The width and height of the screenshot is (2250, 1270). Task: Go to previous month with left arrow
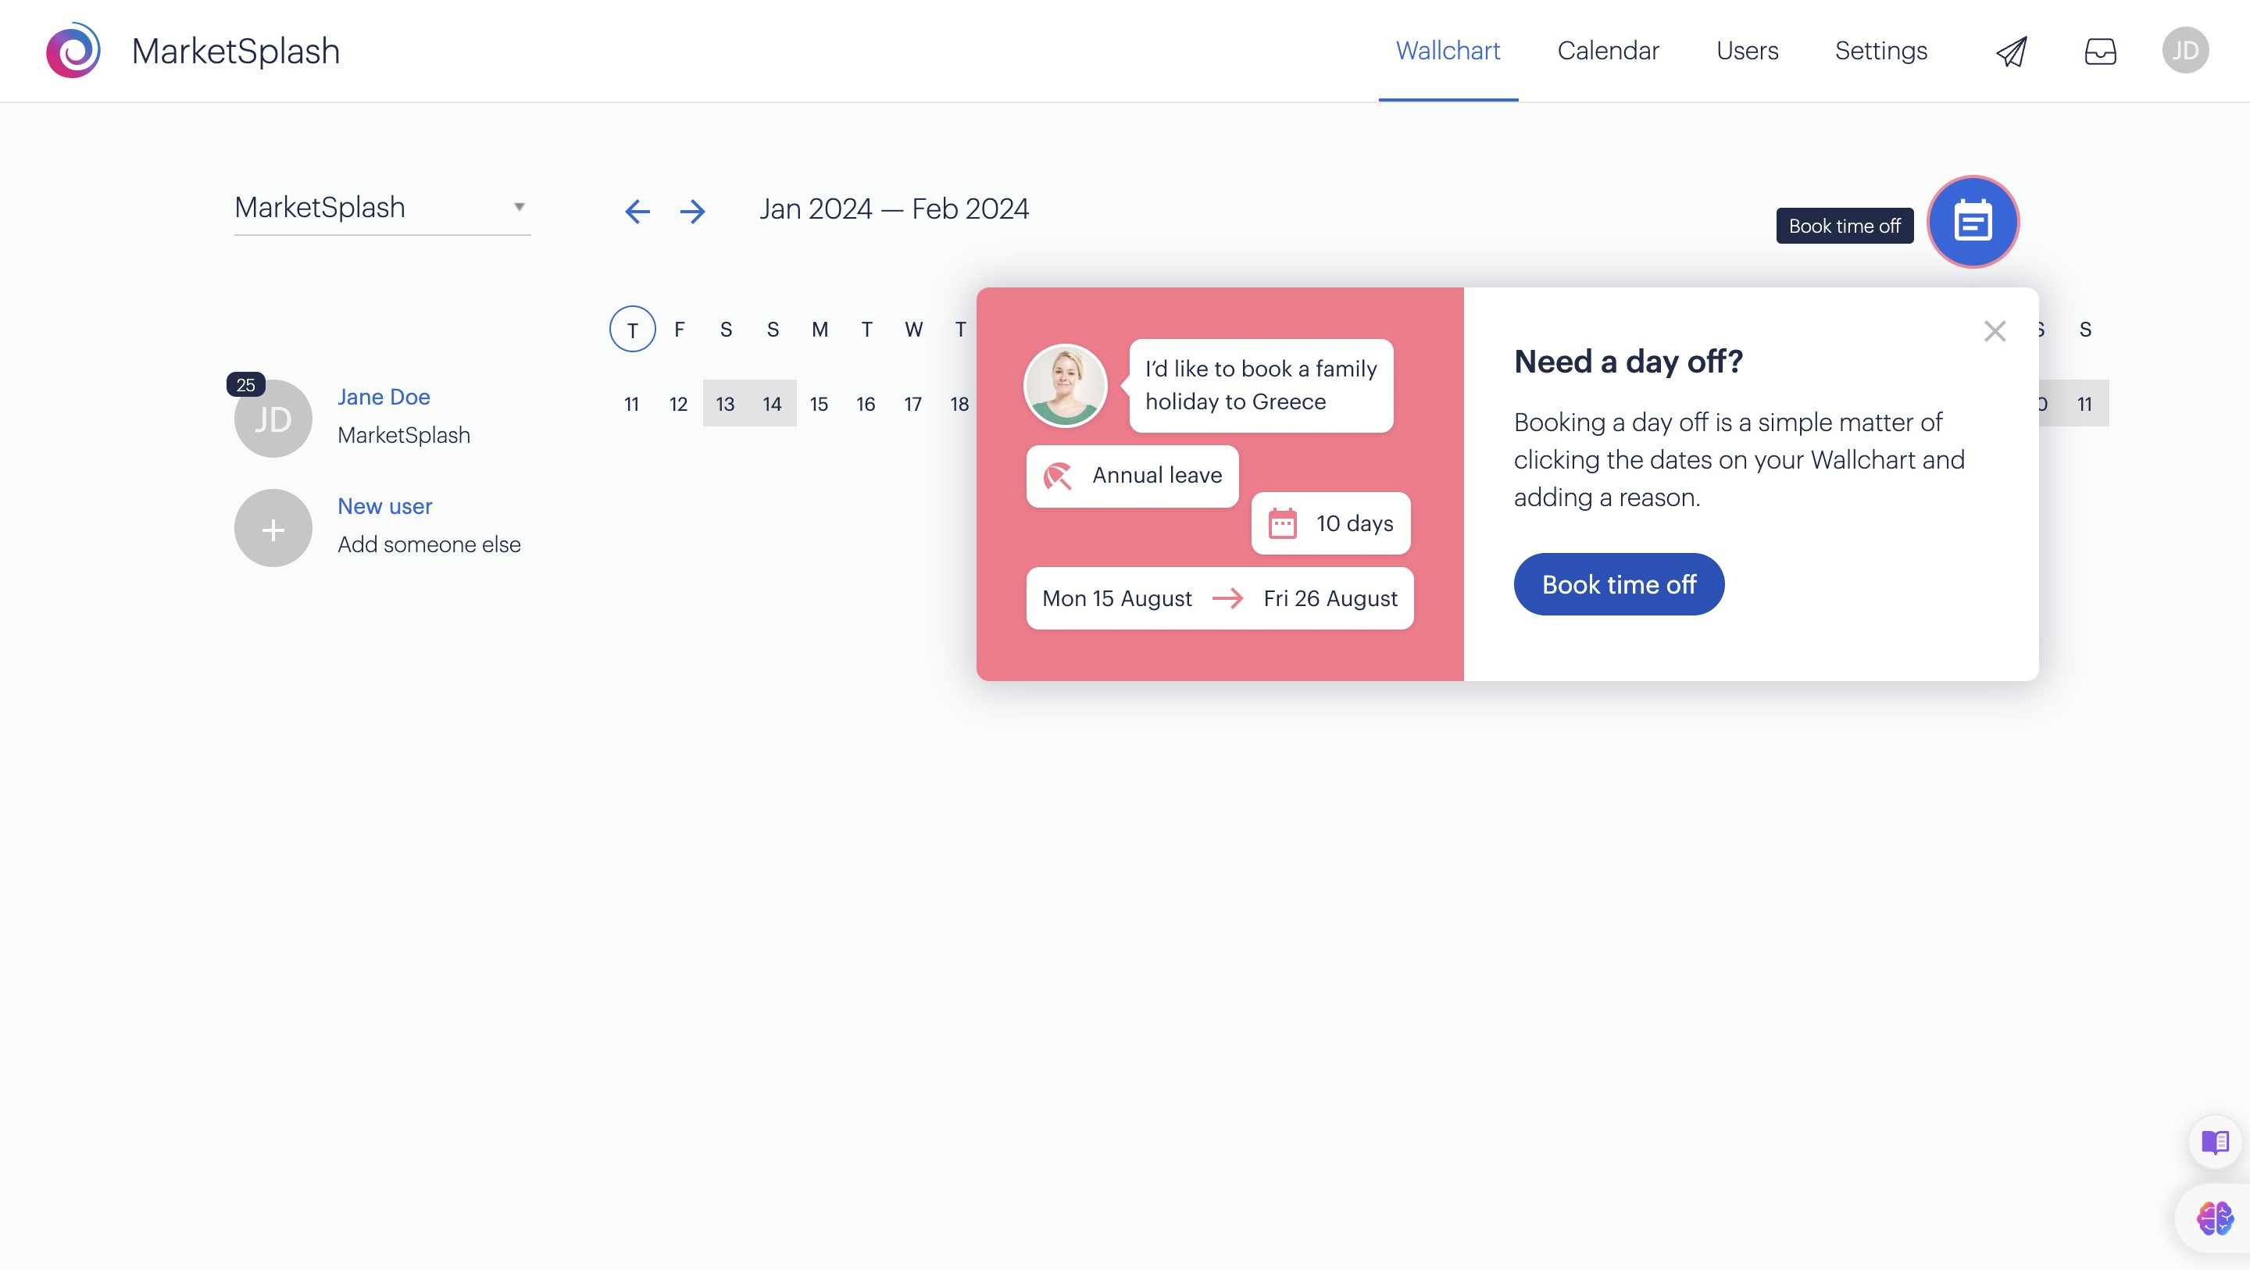click(637, 211)
